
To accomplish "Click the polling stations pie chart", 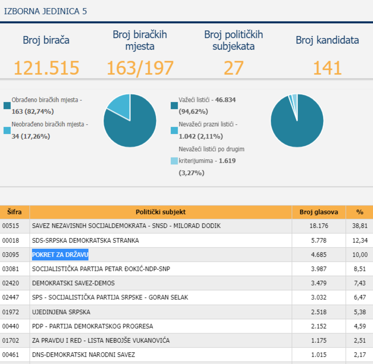I will point(130,121).
